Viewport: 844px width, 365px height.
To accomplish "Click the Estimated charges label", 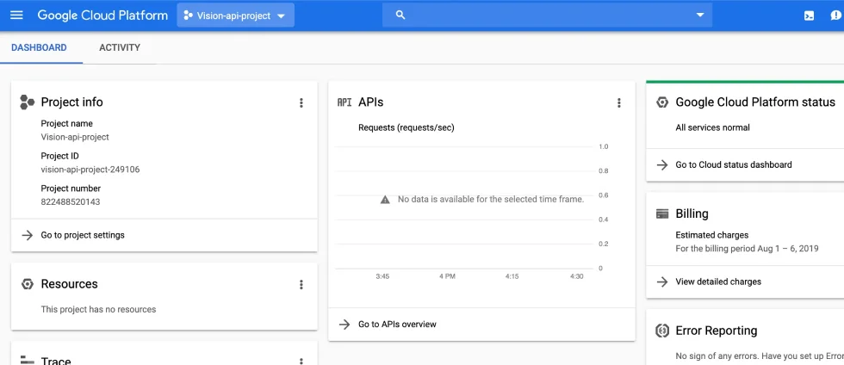I will 712,235.
